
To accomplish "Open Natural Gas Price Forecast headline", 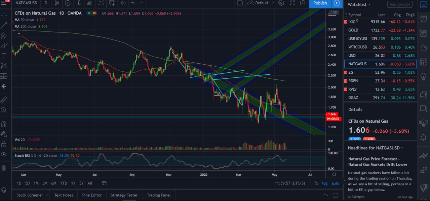I will (x=378, y=161).
